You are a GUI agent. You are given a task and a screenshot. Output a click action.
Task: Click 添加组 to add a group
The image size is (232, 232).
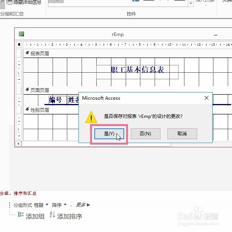point(31,216)
